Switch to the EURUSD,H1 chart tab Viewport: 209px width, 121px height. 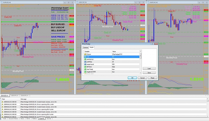5,96
